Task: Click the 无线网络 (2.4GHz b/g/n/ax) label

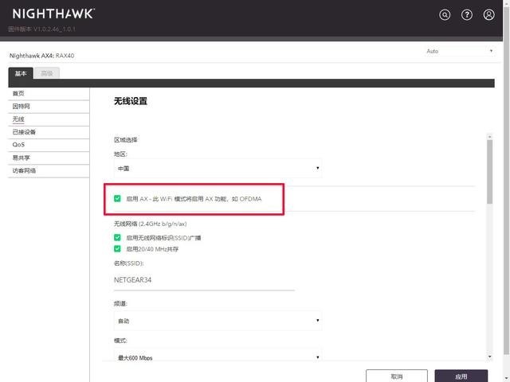Action: click(151, 224)
